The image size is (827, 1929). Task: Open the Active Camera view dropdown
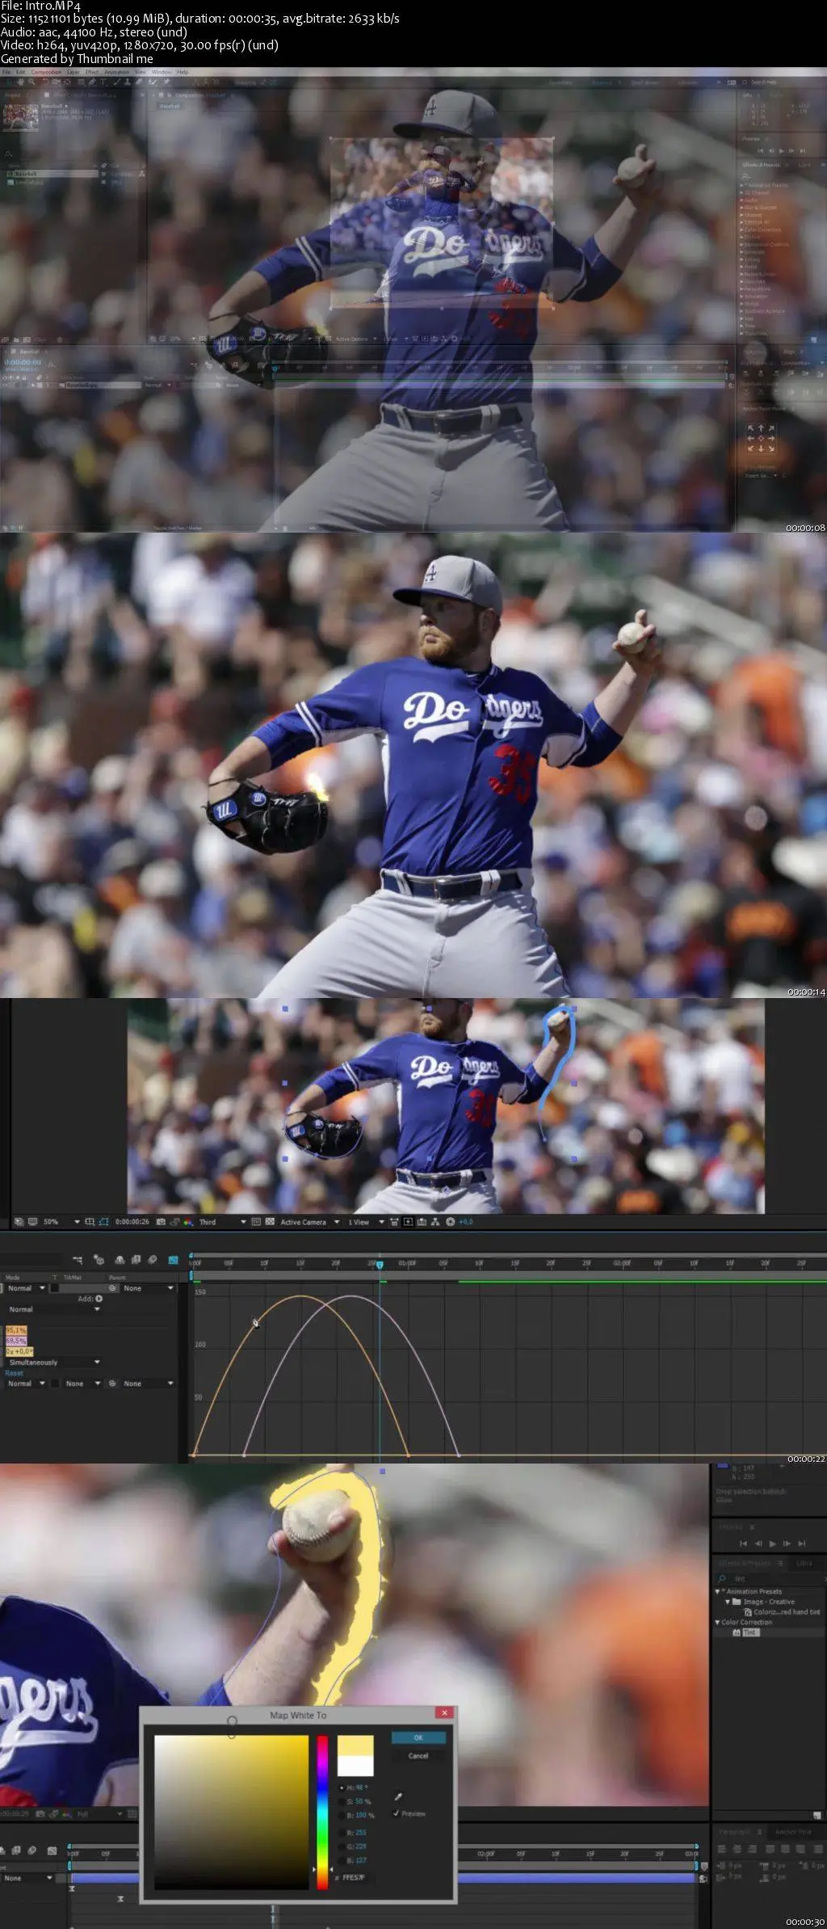click(x=310, y=1222)
